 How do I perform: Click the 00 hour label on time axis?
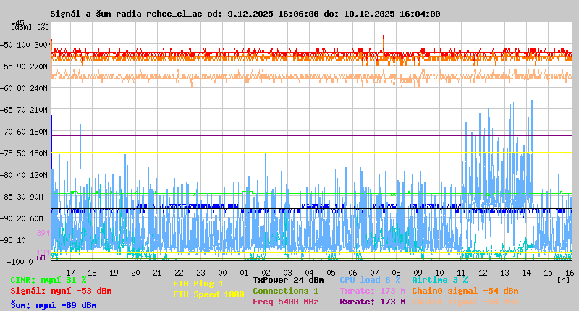tap(222, 273)
